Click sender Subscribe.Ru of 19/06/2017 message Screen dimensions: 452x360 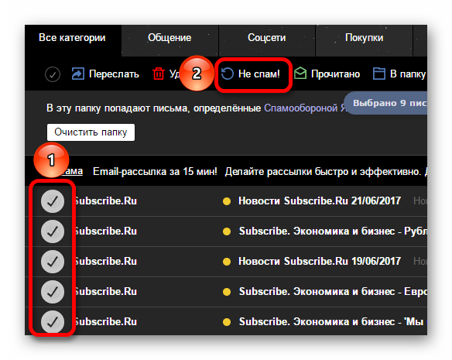click(x=106, y=262)
